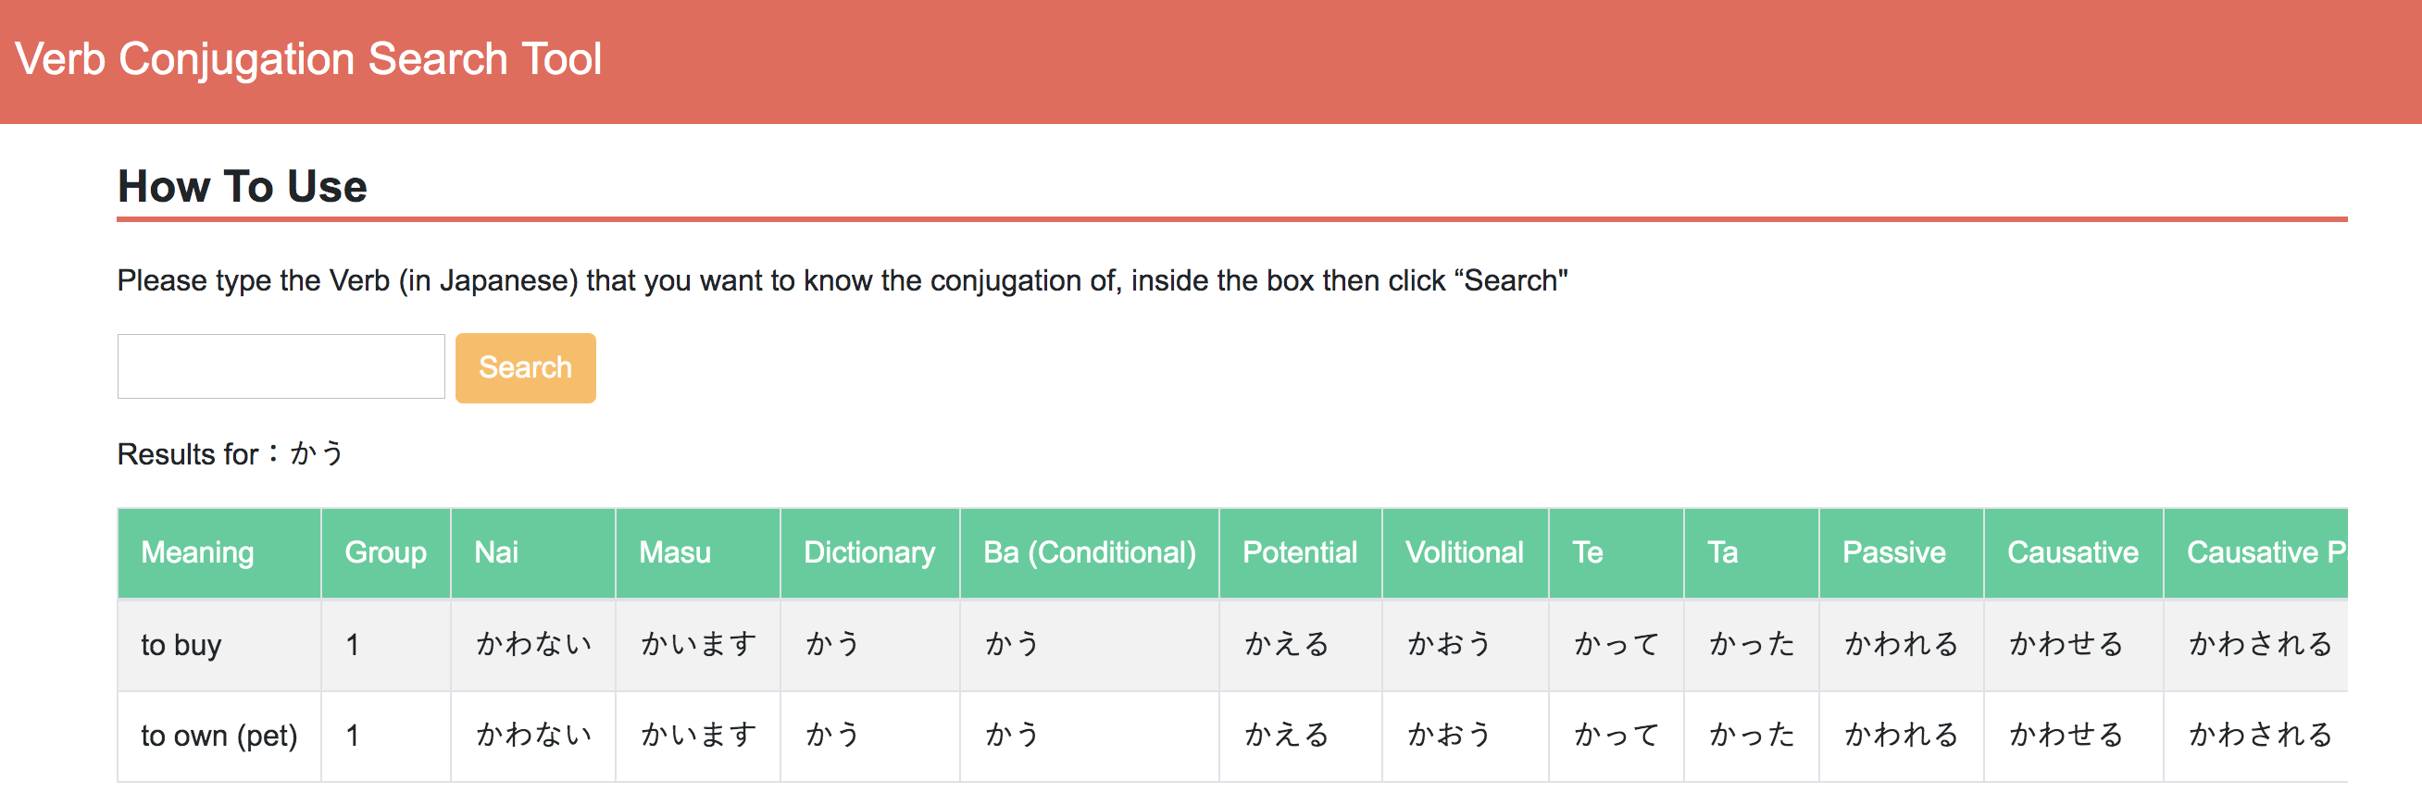2422x805 pixels.
Task: Click the "How To Use" heading
Action: pyautogui.click(x=242, y=186)
